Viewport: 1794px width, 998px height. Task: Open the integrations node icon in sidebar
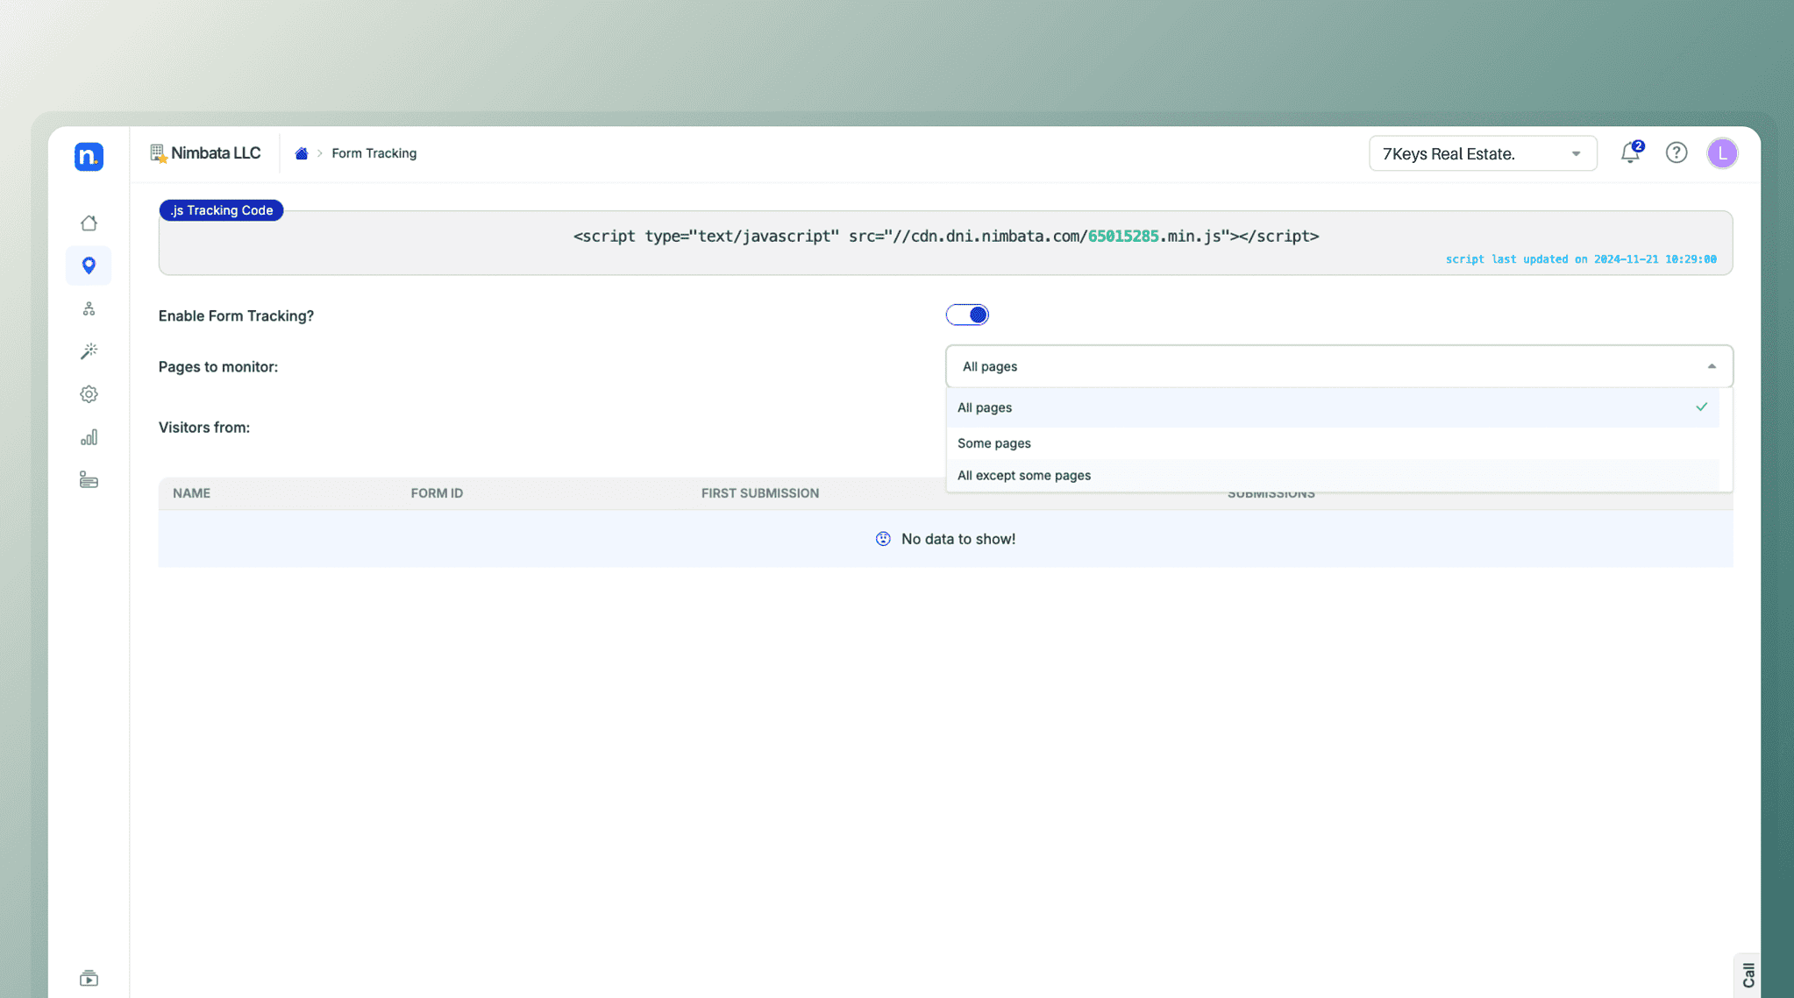[89, 308]
